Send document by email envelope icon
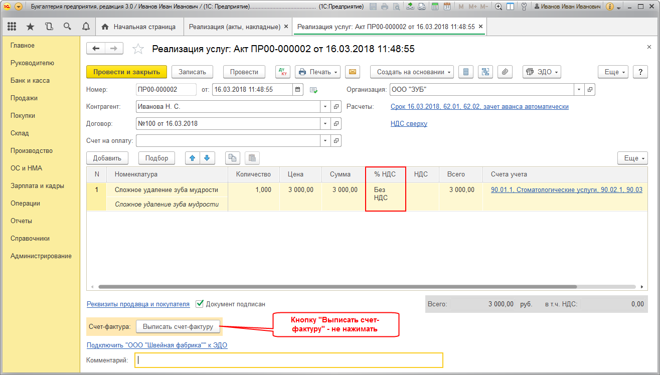This screenshot has width=660, height=375. pos(353,72)
